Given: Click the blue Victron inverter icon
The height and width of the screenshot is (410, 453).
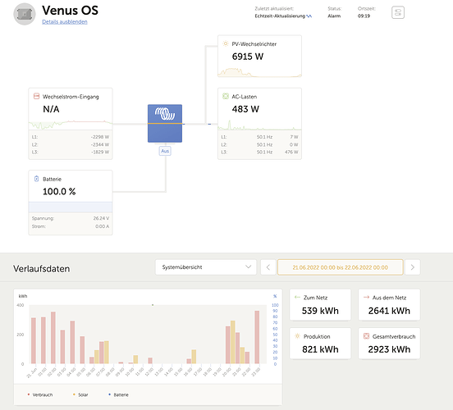Looking at the screenshot, I should tap(165, 123).
